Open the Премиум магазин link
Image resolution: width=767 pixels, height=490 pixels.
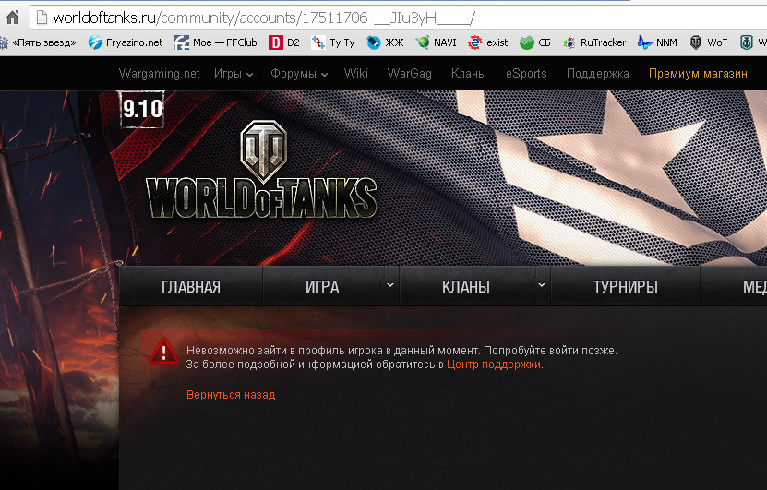(698, 73)
